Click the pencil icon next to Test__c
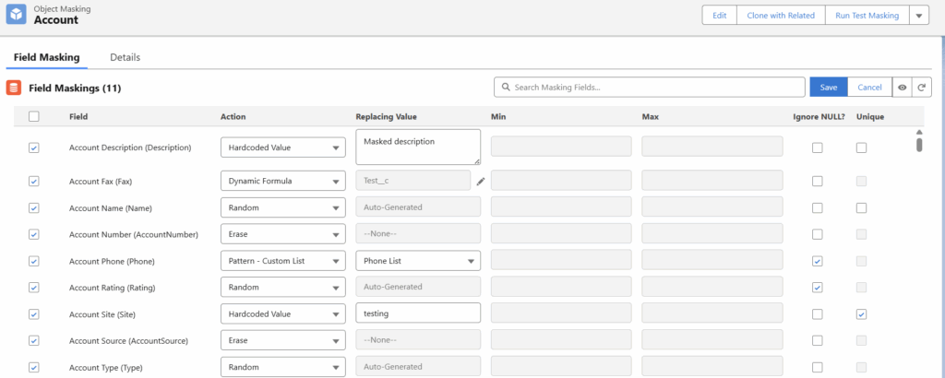The image size is (945, 378). click(481, 182)
